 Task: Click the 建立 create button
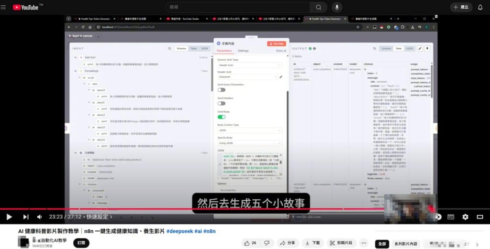point(461,7)
